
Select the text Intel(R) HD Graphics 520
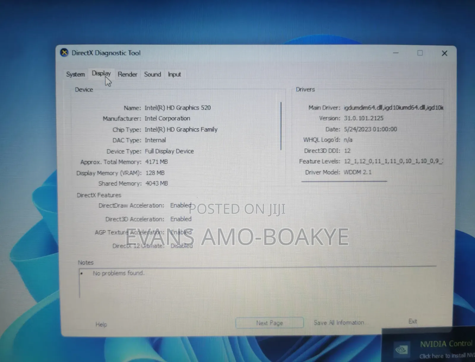coord(178,108)
